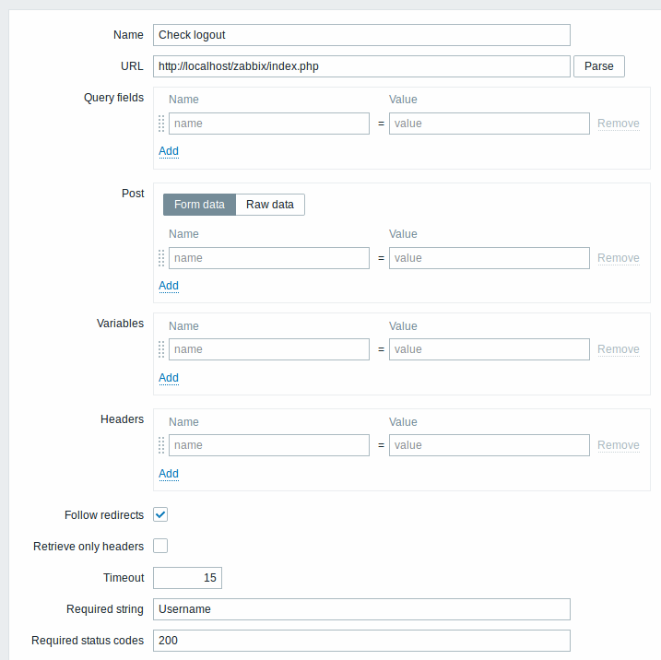Add a new Headers row
The image size is (661, 660).
(169, 473)
